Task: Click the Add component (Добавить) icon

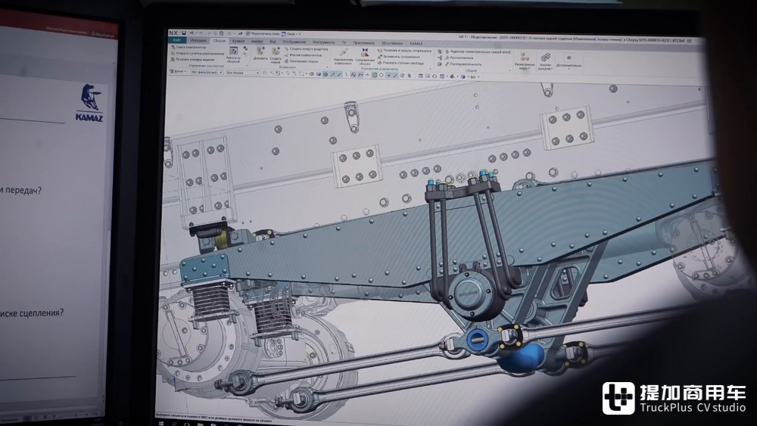Action: tap(260, 53)
